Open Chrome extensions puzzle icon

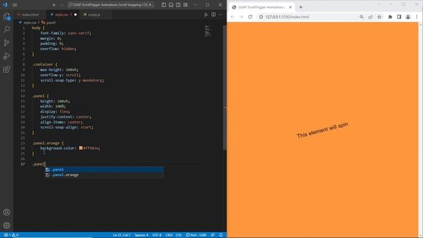(x=390, y=17)
